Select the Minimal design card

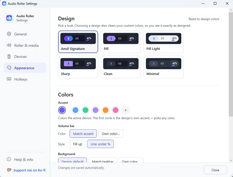[x=164, y=67]
